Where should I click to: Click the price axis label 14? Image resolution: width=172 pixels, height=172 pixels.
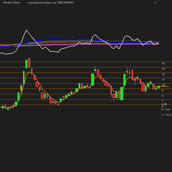click(163, 63)
